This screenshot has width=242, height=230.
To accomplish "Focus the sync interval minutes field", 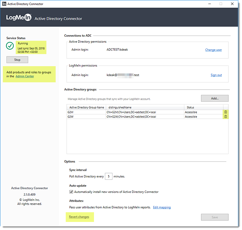I will [108, 176].
